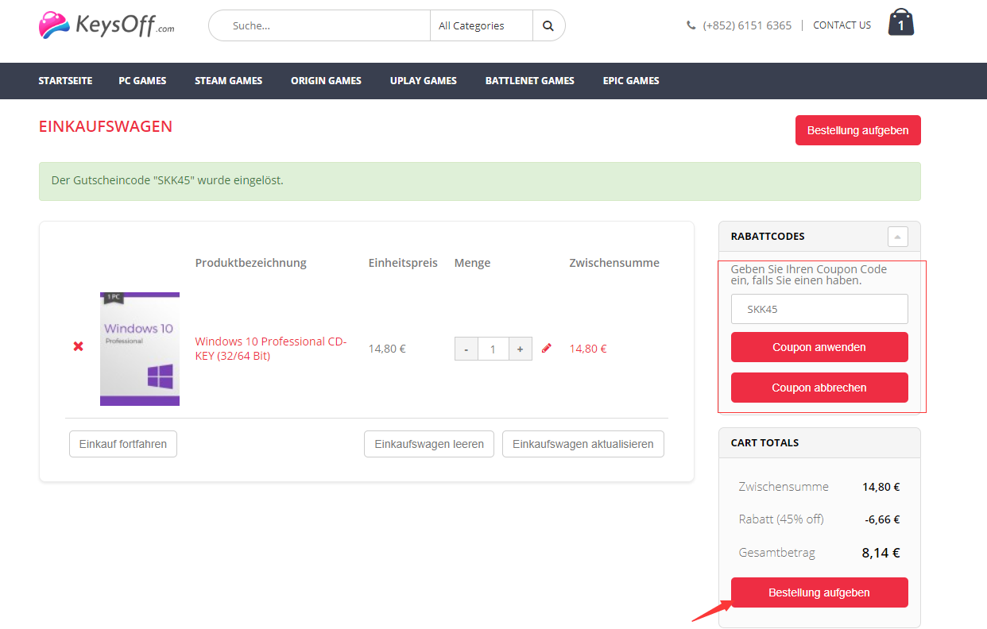Click the Gesamtbetrag value 8,14 €
Screen dimensions: 987x629
coord(881,553)
